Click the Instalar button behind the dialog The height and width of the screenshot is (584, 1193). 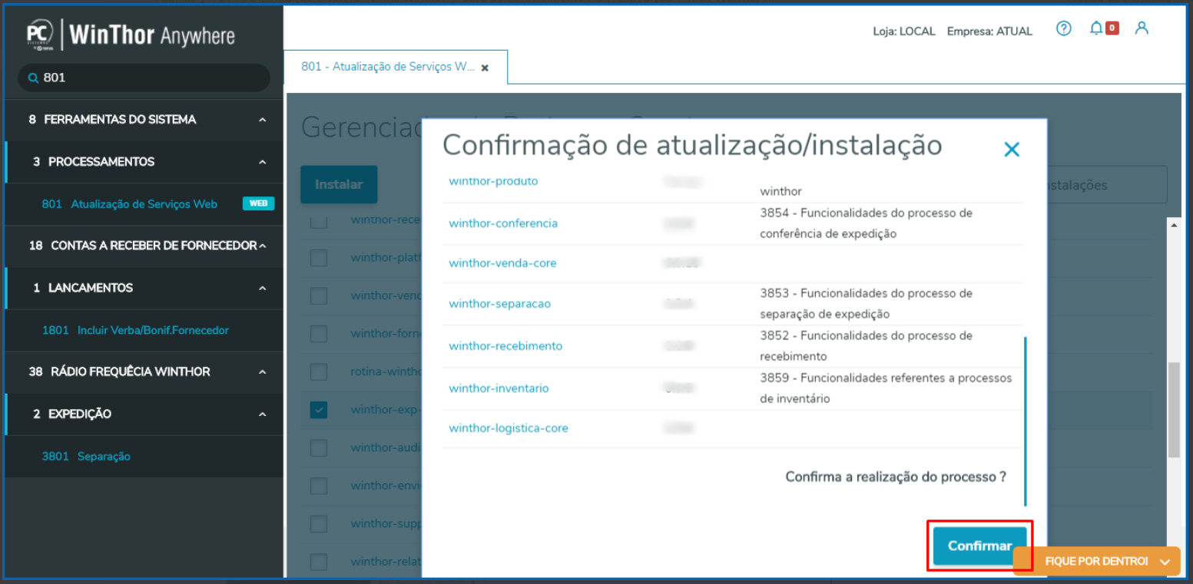[x=339, y=184]
